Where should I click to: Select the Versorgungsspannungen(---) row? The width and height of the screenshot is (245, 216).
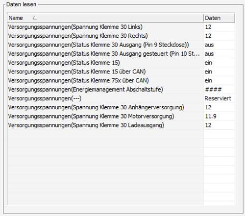tap(121, 98)
